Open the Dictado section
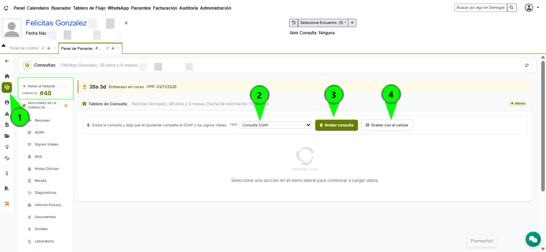 (x=41, y=229)
